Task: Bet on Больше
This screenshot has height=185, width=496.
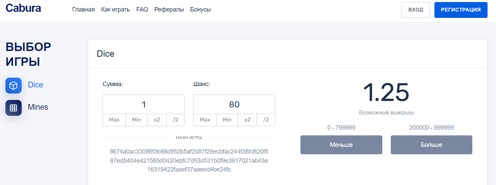Action: (431, 145)
